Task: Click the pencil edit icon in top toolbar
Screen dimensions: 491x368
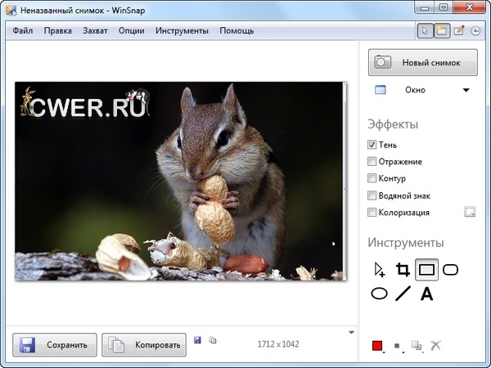Action: click(459, 31)
